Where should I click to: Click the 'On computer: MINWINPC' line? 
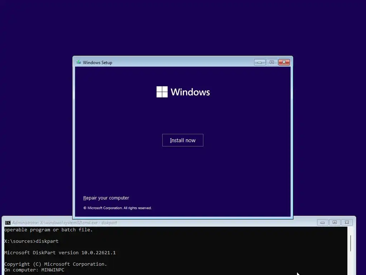34,270
